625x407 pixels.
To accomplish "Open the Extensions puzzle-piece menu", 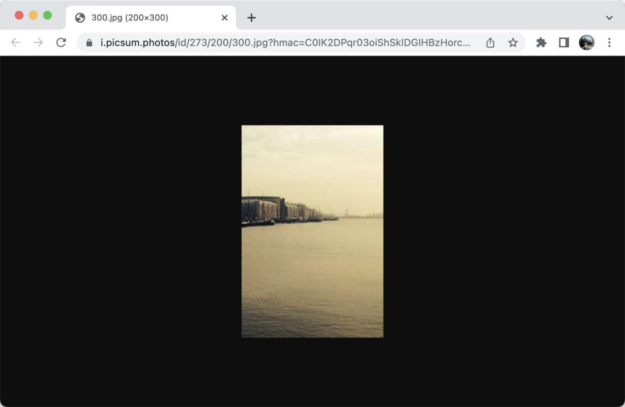I will pyautogui.click(x=541, y=43).
